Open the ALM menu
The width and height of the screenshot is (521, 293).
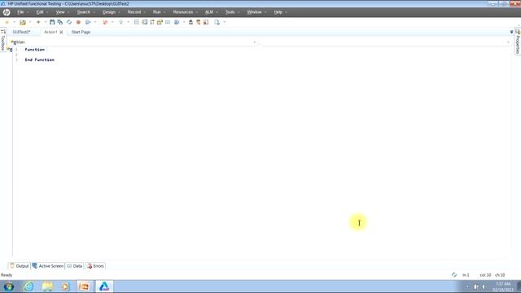[x=209, y=12]
